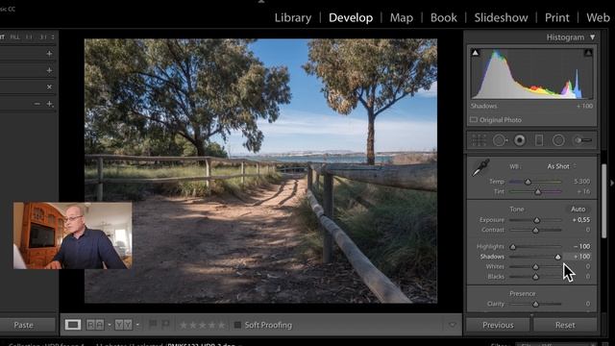615x346 pixels.
Task: Flag photo as rejected
Action: [165, 325]
